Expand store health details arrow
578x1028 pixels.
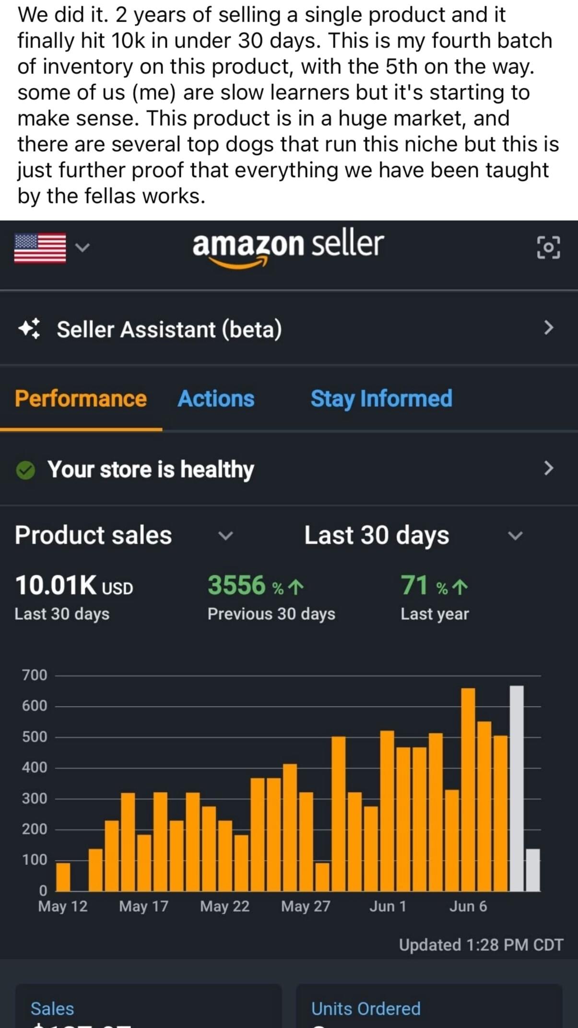549,468
